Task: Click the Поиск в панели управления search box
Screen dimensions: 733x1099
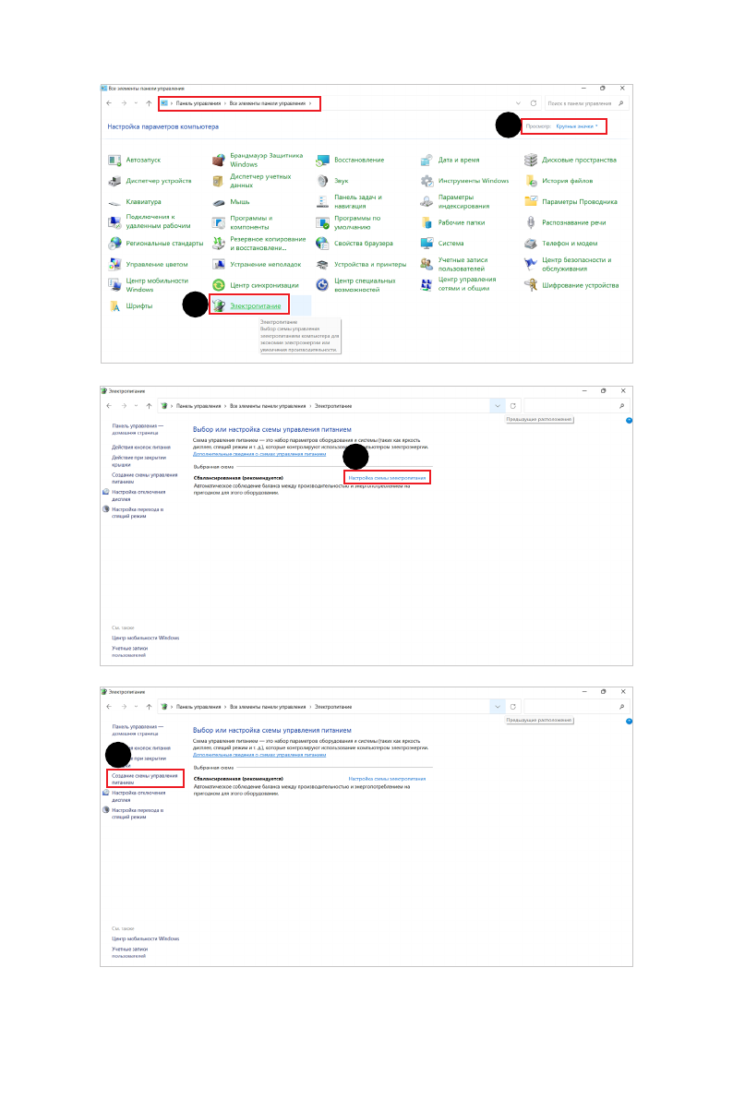Action: point(580,103)
